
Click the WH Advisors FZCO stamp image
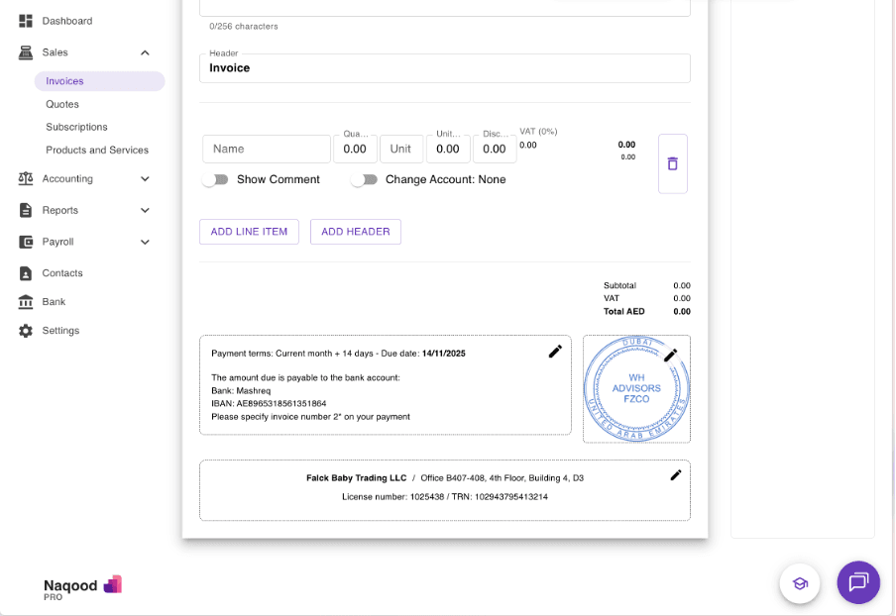[636, 389]
